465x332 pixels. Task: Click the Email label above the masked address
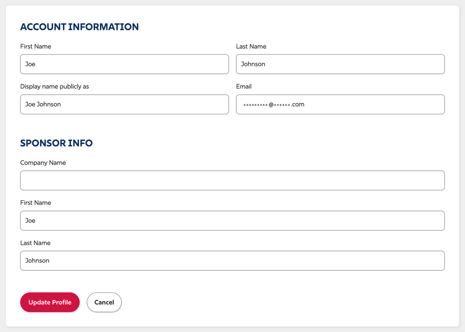pos(243,86)
